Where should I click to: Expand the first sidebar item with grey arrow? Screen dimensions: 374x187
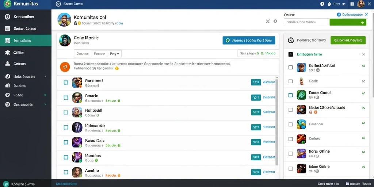26,77
